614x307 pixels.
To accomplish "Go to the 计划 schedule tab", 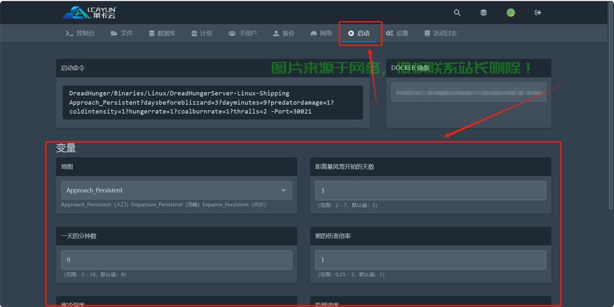I will (201, 33).
